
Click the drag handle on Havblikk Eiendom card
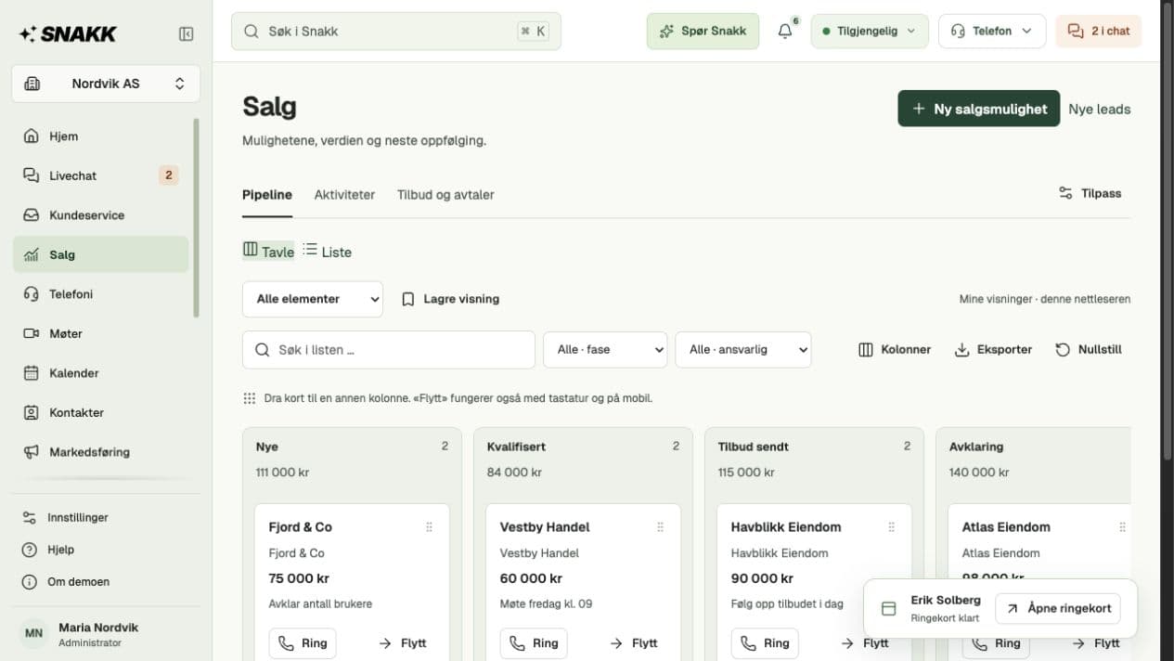tap(891, 527)
